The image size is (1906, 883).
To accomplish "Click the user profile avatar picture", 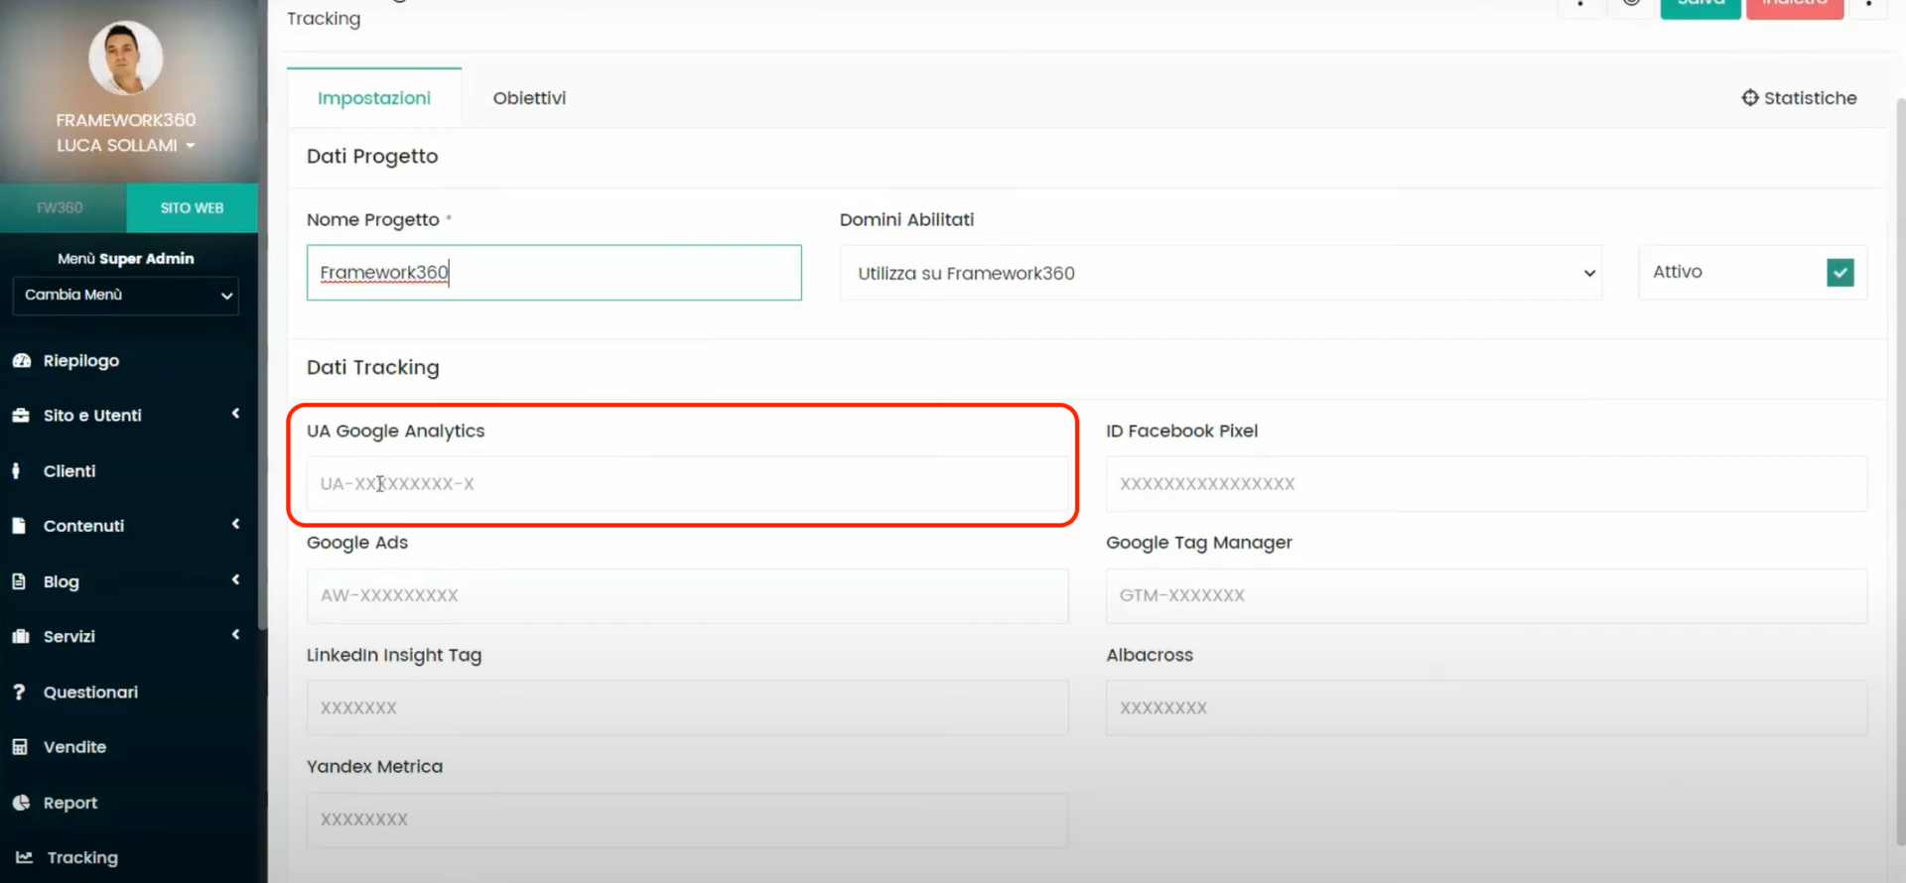I will coord(126,59).
